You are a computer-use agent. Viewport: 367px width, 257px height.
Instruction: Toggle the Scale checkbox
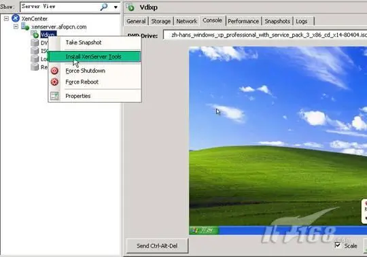pos(338,245)
